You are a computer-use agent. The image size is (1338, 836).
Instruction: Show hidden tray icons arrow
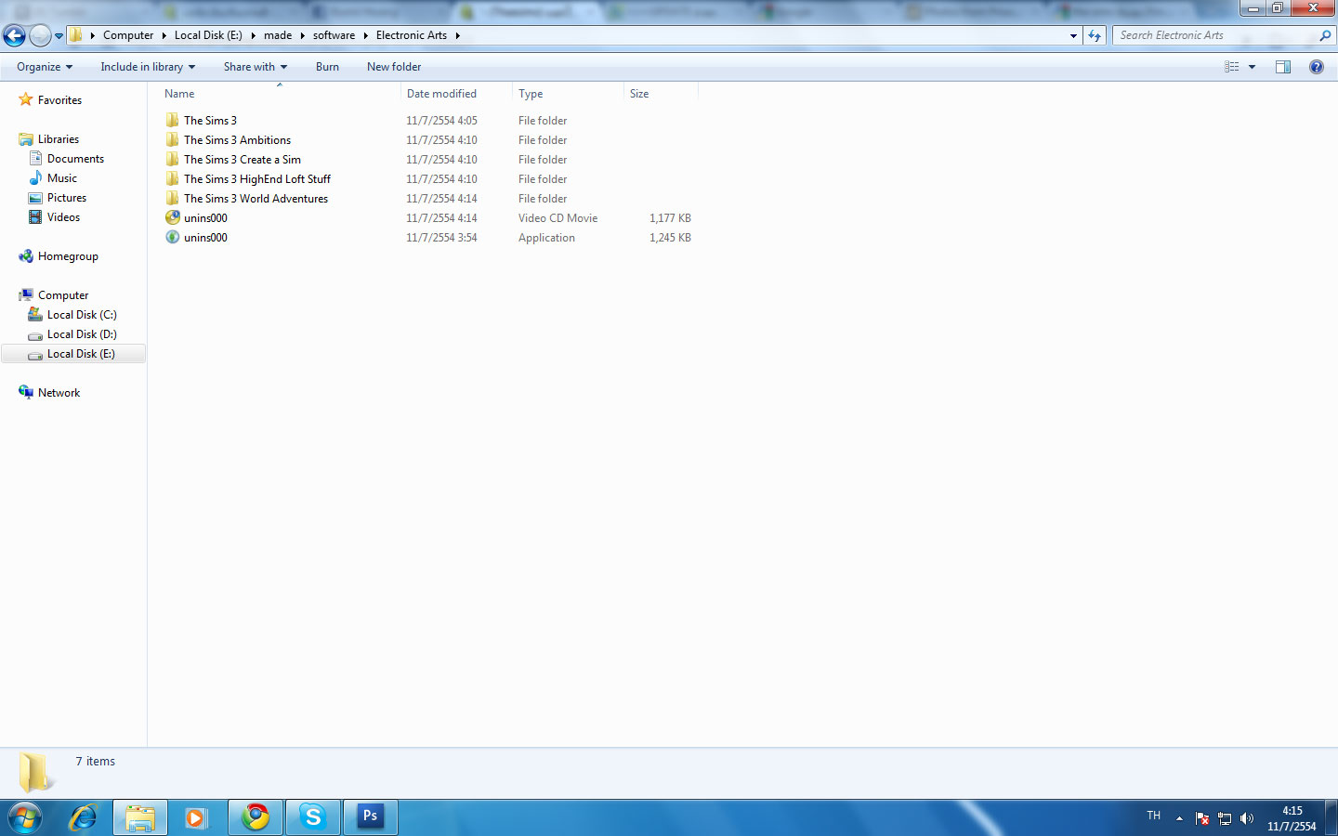(x=1179, y=818)
